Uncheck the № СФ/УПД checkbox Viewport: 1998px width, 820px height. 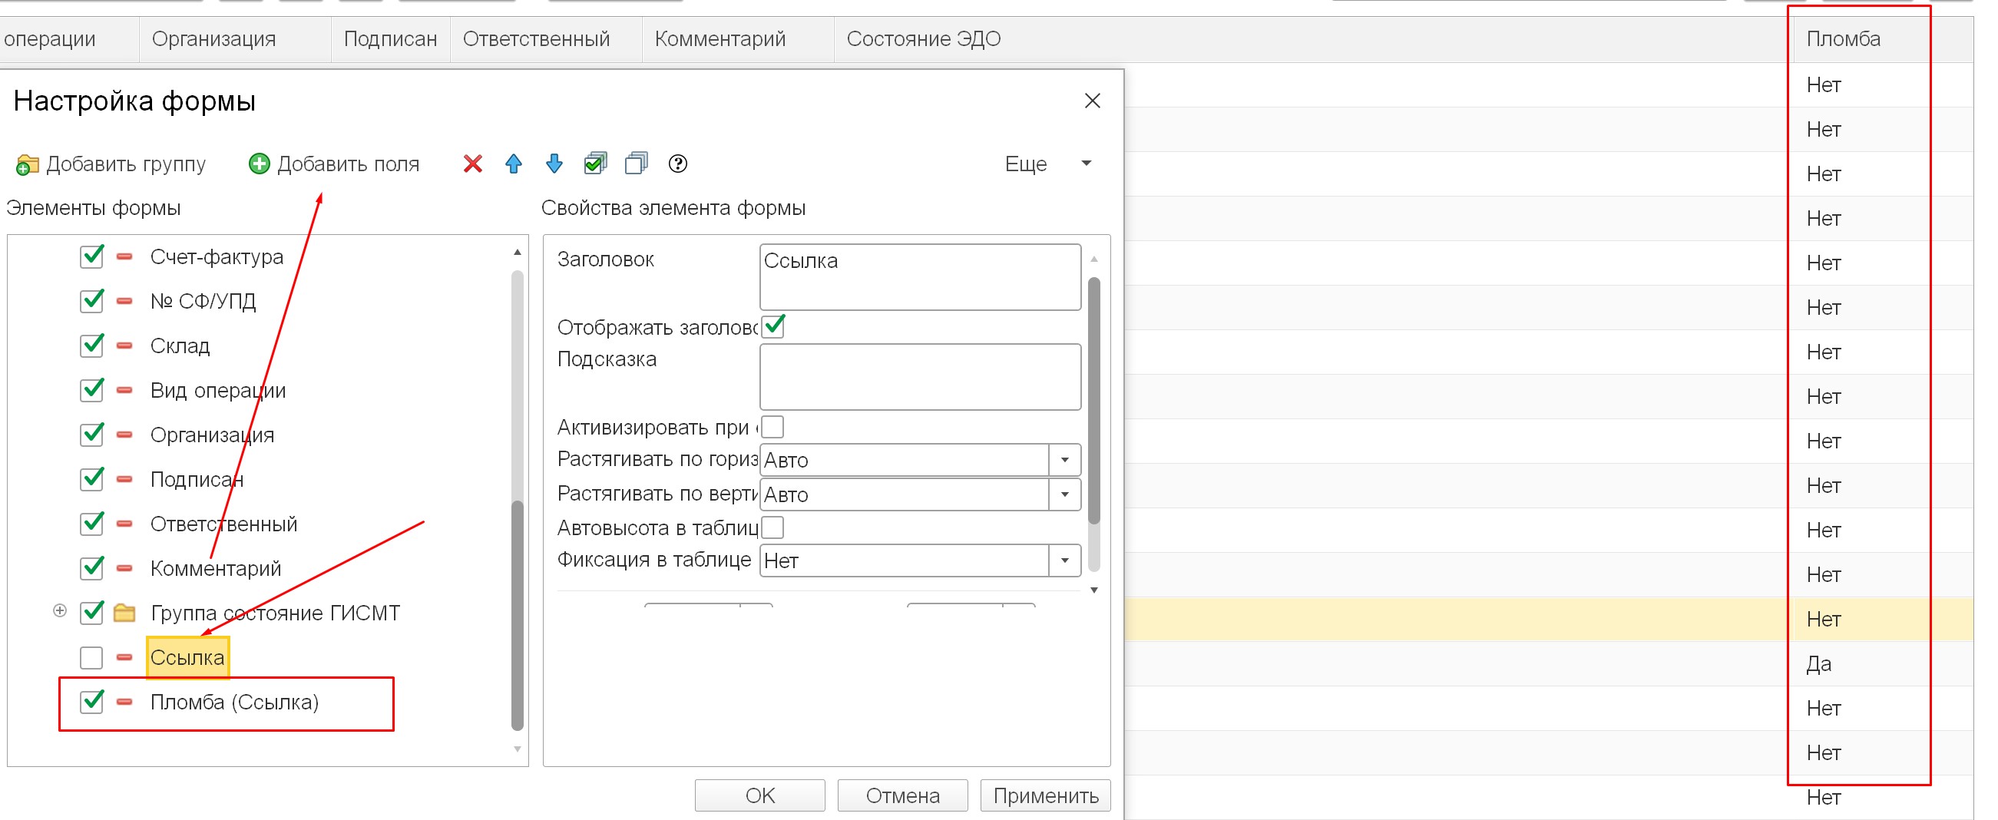(91, 300)
